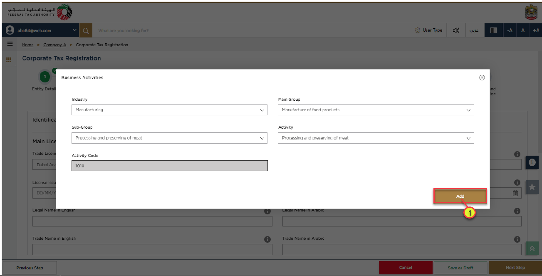Click the scroll-to-top double chevron icon
Image resolution: width=542 pixels, height=276 pixels.
[532, 249]
